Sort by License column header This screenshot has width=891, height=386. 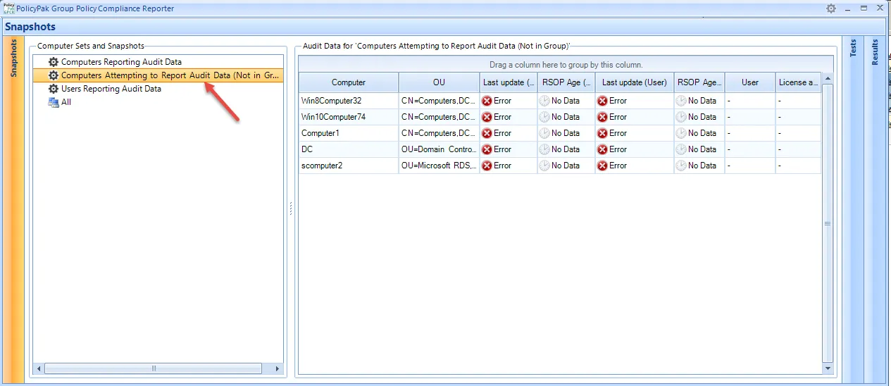(x=798, y=82)
